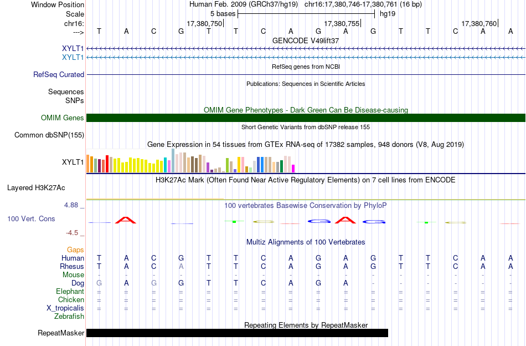Viewport: 526px width, 346px height.
Task: Click the RefSeq Curated gene line
Action: pos(306,74)
